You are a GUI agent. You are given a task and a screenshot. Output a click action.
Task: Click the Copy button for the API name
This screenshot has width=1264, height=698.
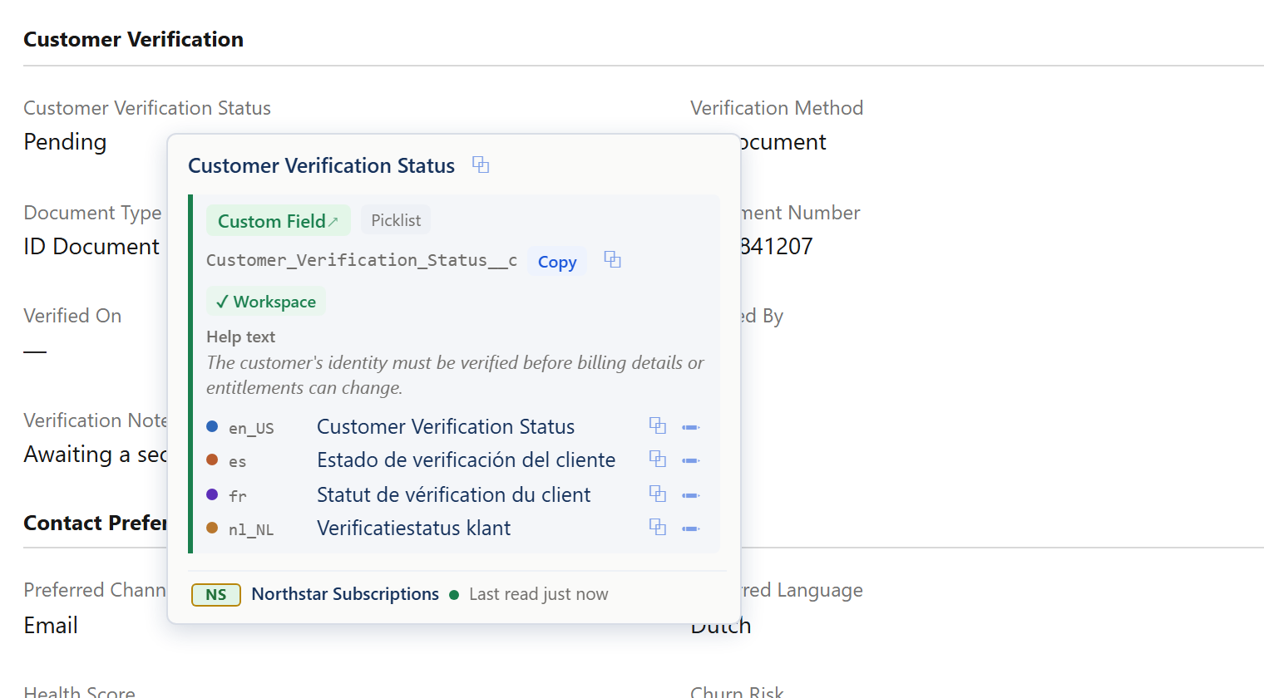click(557, 262)
